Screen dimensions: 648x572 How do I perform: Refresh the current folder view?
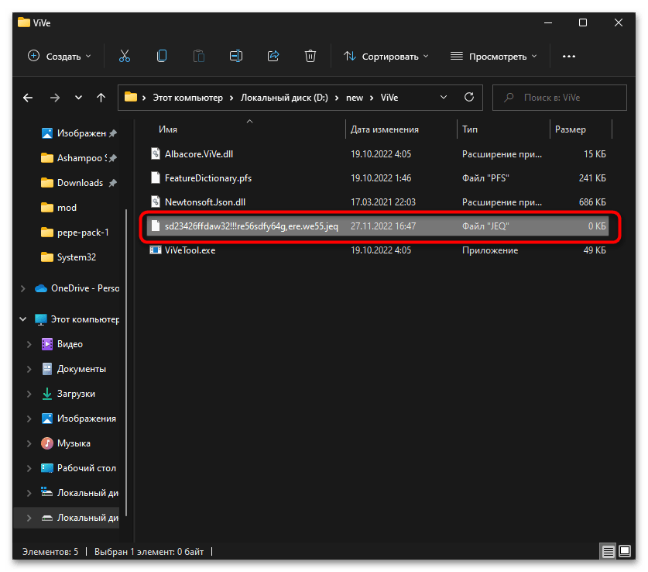[x=468, y=98]
